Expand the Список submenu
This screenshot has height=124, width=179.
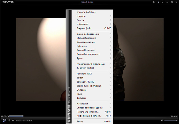93,20
